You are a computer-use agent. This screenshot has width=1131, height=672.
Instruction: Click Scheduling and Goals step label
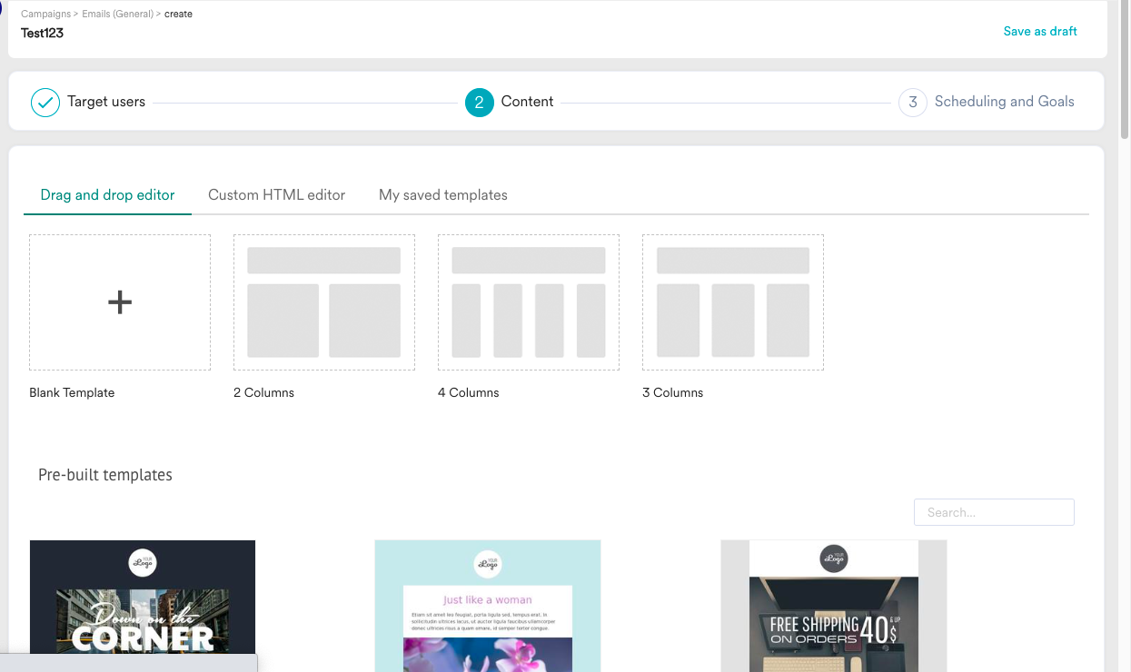[x=1005, y=102]
